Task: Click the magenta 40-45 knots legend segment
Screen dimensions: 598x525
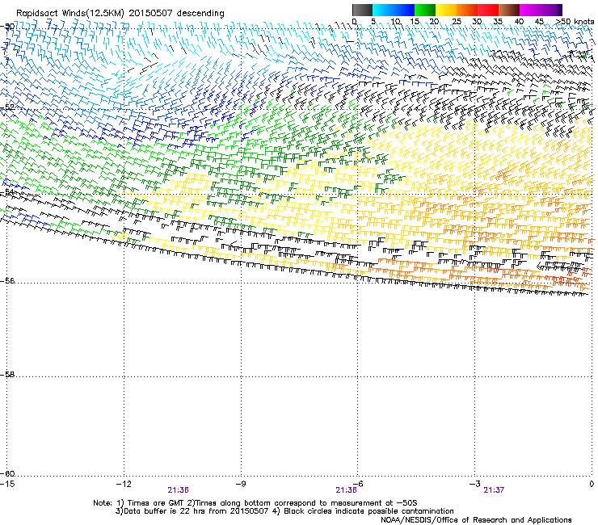Action: coord(530,10)
